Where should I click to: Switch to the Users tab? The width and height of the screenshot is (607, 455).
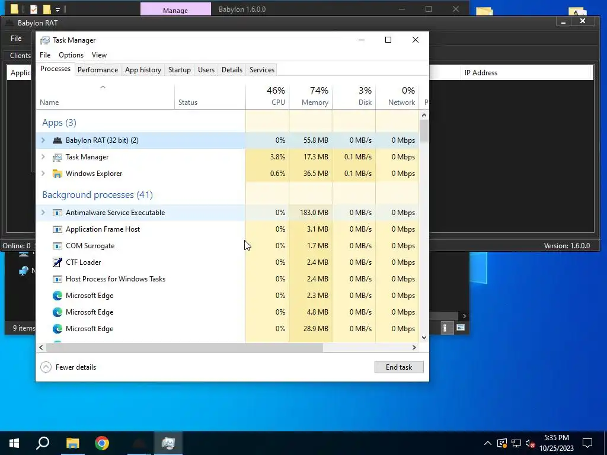tap(206, 70)
